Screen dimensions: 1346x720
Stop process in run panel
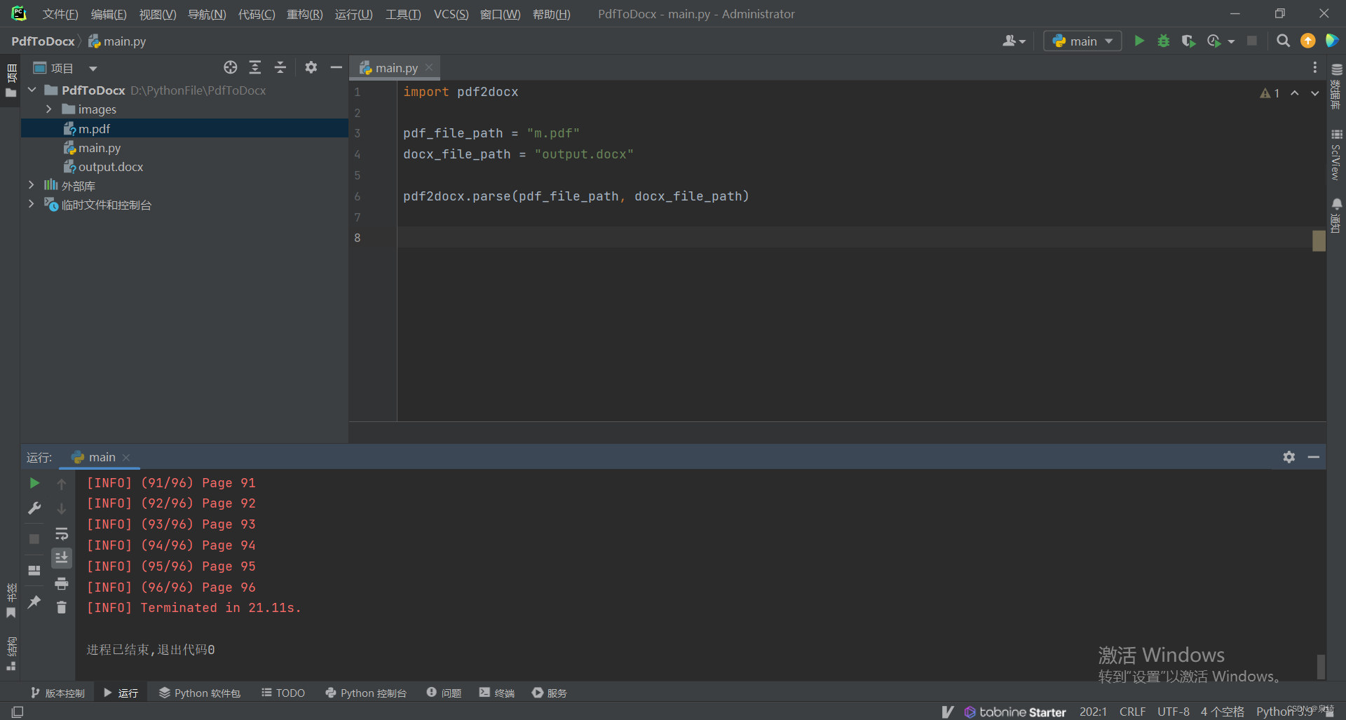tap(34, 538)
